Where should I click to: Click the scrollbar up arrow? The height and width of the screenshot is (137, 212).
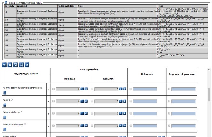click(x=209, y=69)
